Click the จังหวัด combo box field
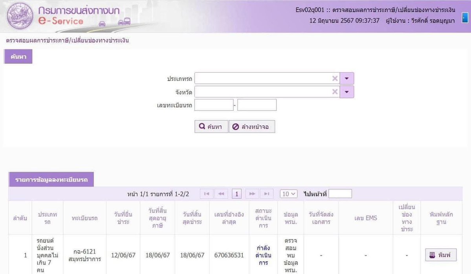The height and width of the screenshot is (274, 471). point(267,92)
